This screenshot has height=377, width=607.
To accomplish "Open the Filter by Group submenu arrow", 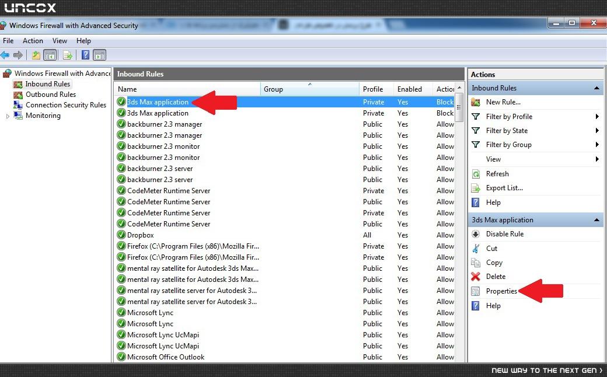I will click(x=597, y=145).
